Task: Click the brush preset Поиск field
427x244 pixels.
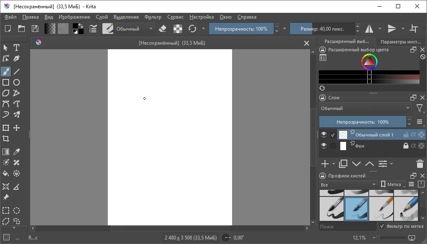Action: point(347,227)
